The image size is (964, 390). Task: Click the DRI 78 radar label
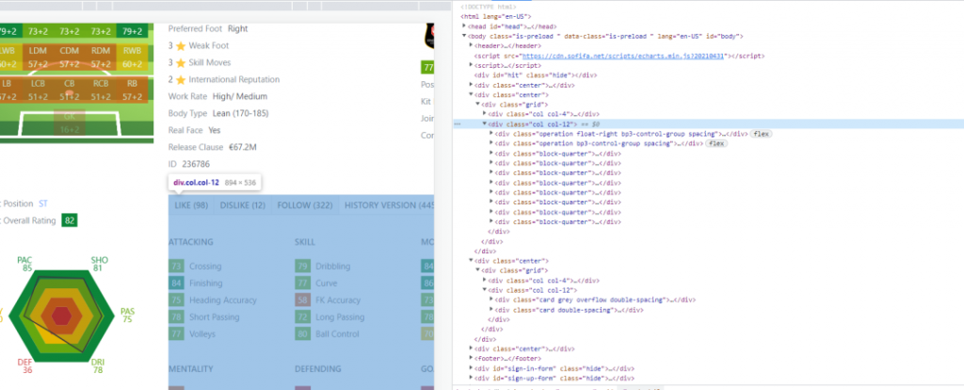(x=97, y=366)
